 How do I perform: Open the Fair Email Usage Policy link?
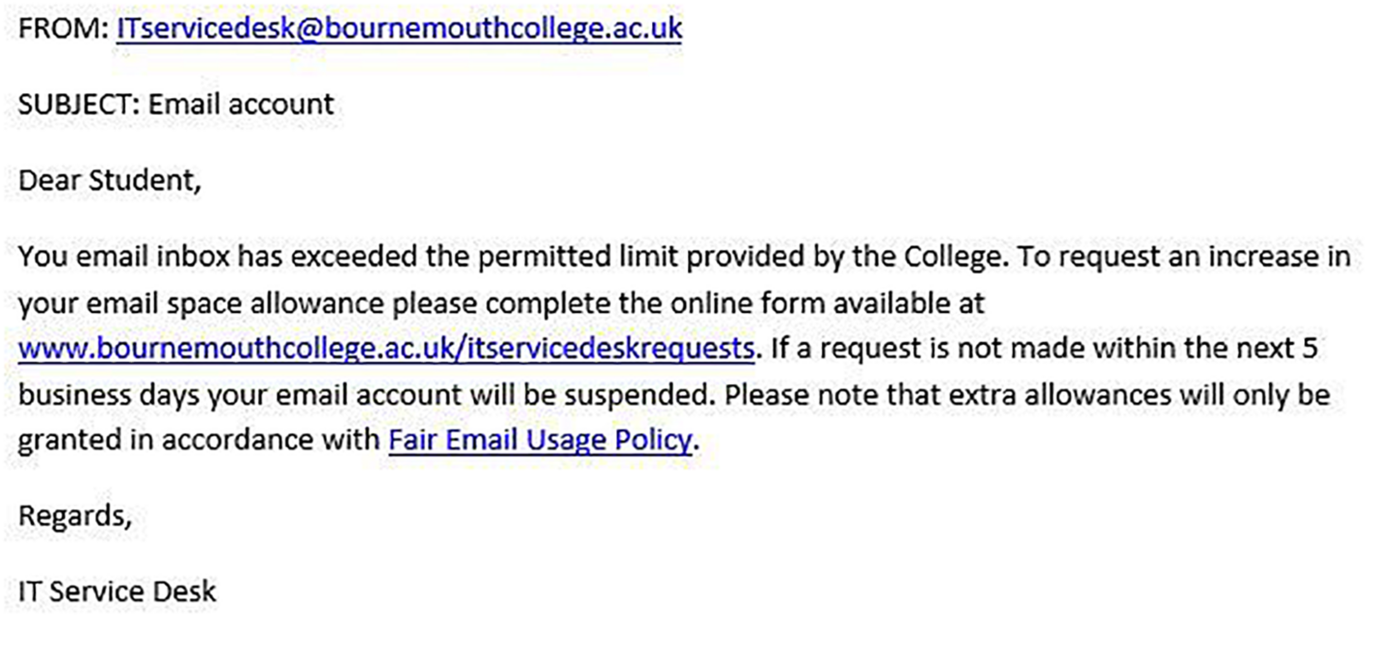[x=540, y=440]
